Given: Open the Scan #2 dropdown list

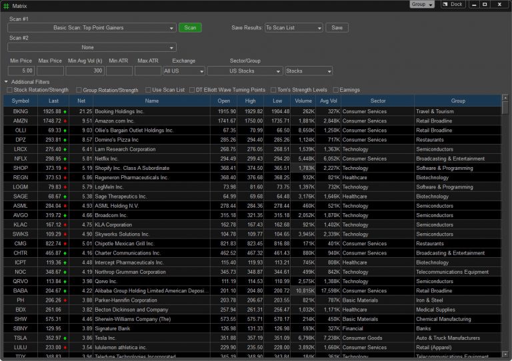Looking at the screenshot, I should tap(93, 47).
